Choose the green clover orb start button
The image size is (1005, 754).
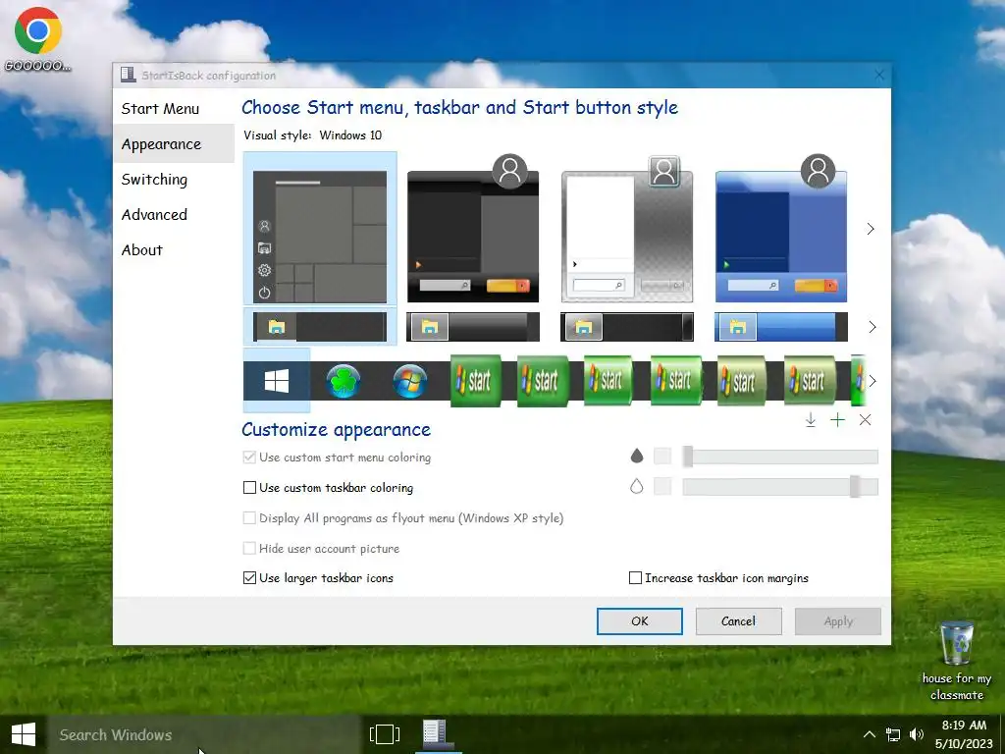(344, 382)
